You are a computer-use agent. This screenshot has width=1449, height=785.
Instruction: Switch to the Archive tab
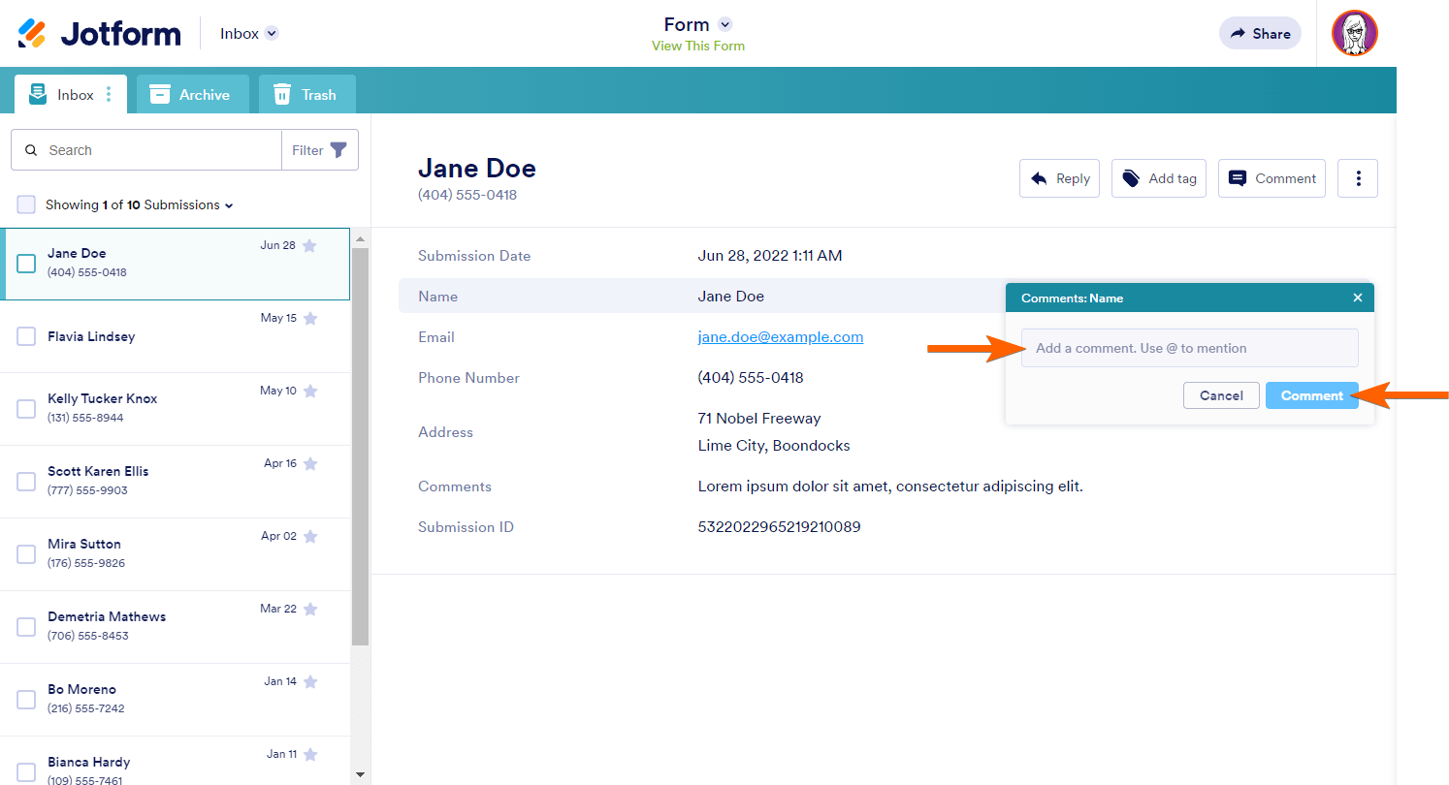(x=193, y=94)
